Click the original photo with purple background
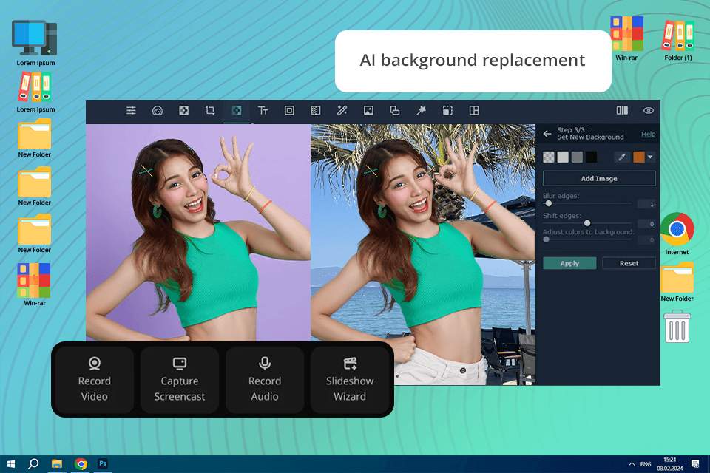710x473 pixels. coord(198,232)
